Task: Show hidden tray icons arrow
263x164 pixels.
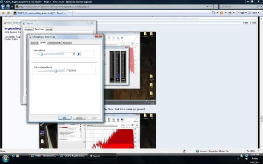Action: point(238,159)
